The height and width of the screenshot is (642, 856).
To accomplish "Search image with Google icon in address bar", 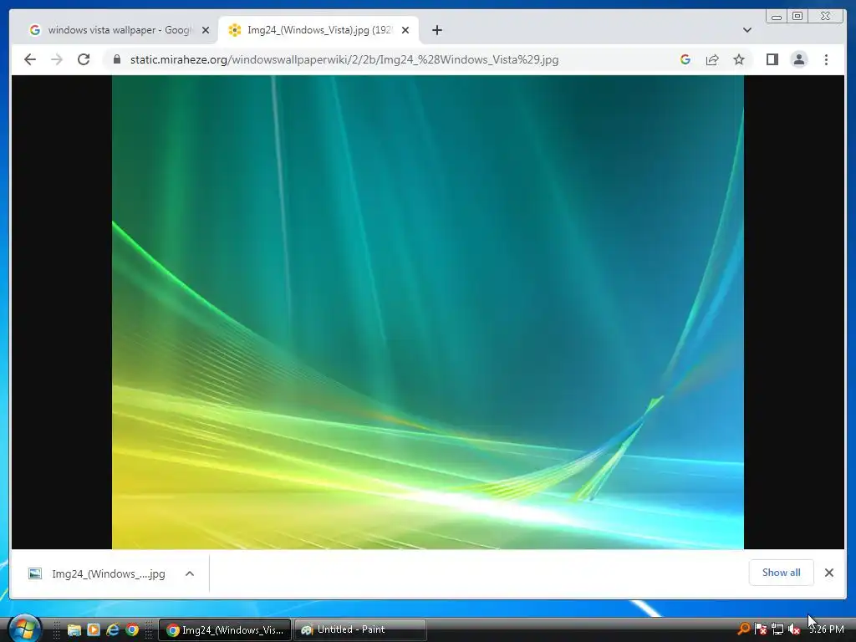I will pos(685,59).
